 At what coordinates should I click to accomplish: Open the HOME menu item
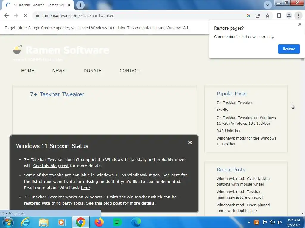pos(28,71)
